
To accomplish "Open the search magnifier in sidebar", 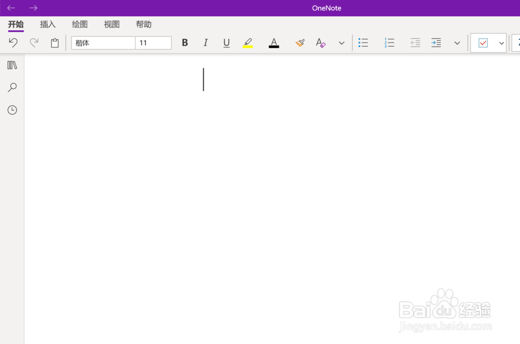I will click(x=12, y=87).
